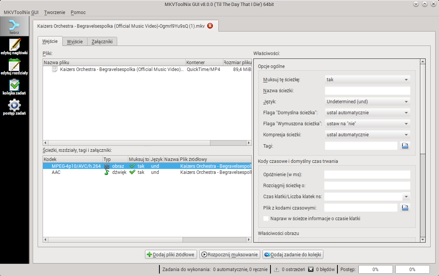Click the file icon beside the Kaizers Orchestra source file
439x276 pixels.
click(55, 69)
